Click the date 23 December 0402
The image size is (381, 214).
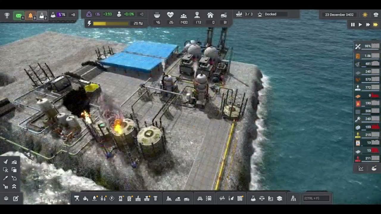click(339, 15)
